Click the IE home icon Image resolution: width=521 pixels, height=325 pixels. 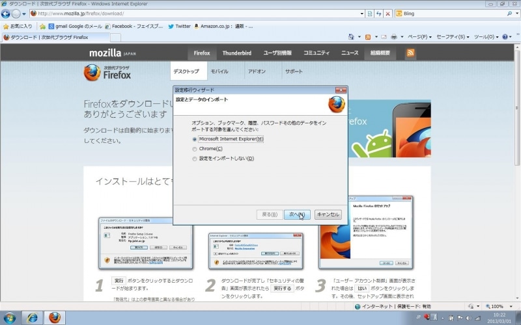351,37
